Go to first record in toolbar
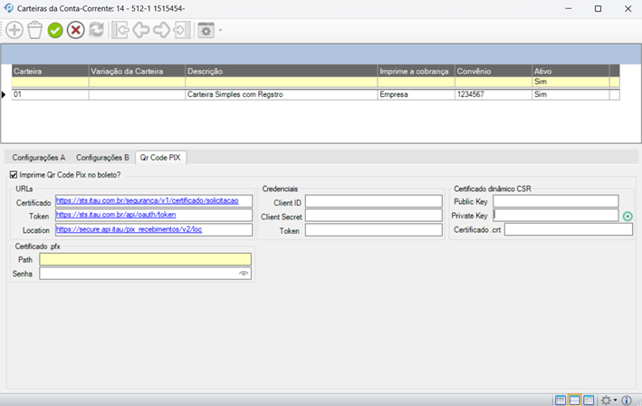Viewport: 642px width, 406px height. point(120,31)
